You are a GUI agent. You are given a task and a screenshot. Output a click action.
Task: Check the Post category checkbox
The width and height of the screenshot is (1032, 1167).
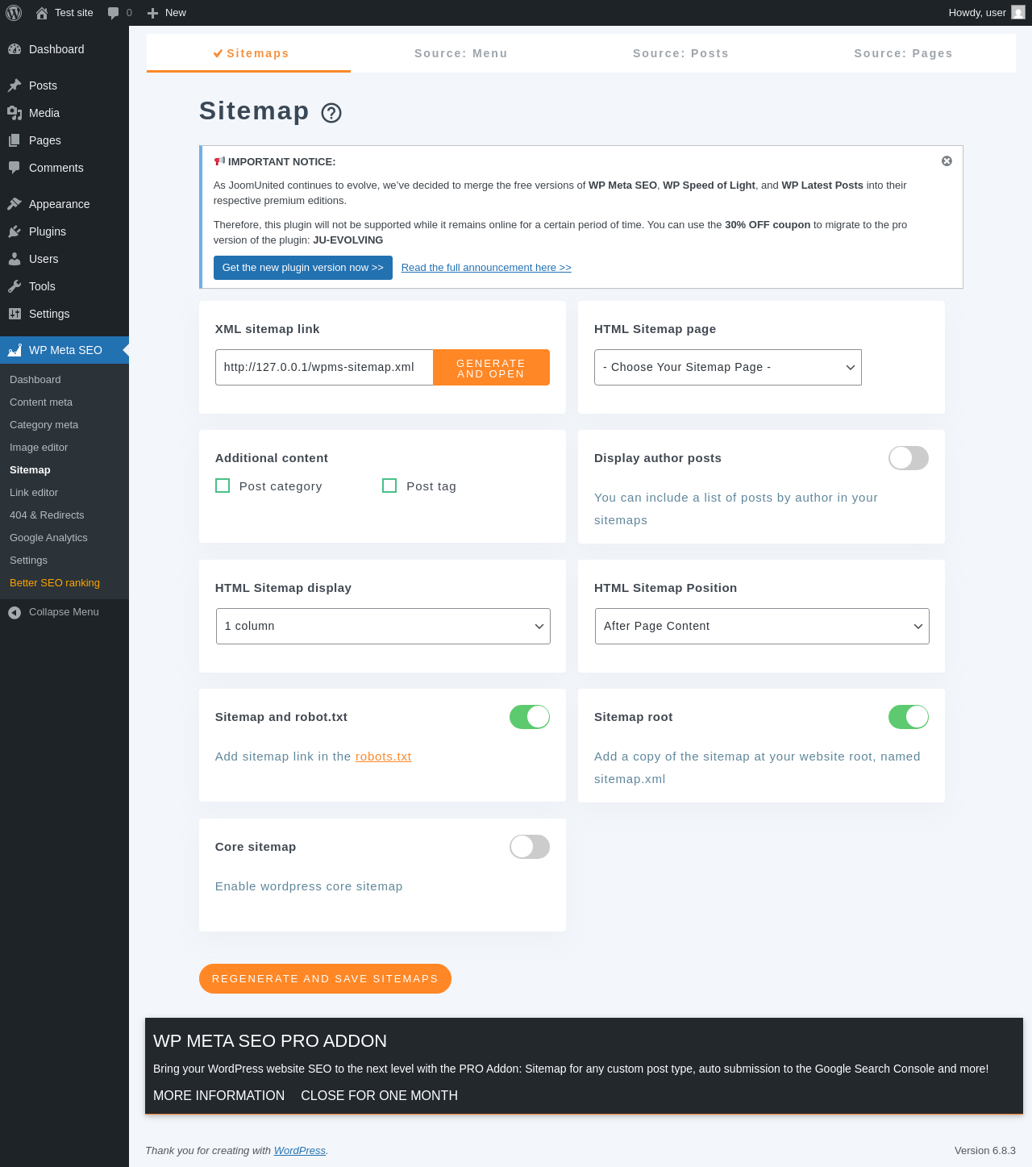tap(223, 486)
